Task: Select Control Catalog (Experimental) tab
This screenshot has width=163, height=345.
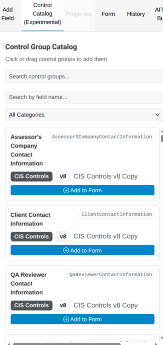Action: point(42,14)
